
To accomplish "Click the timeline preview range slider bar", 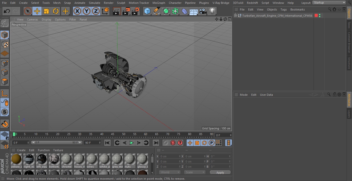I will pos(57,142).
